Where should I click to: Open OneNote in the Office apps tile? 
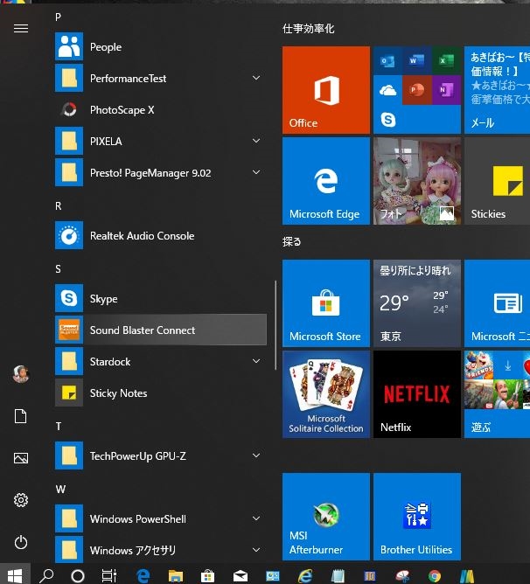tap(447, 90)
